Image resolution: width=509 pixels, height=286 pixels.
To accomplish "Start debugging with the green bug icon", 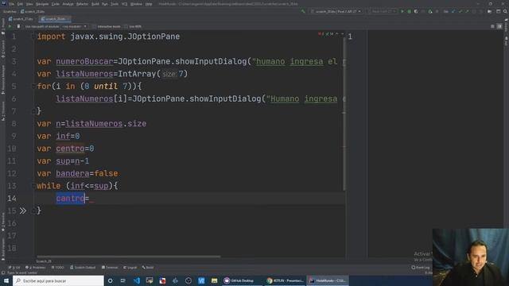I will 409,11.
